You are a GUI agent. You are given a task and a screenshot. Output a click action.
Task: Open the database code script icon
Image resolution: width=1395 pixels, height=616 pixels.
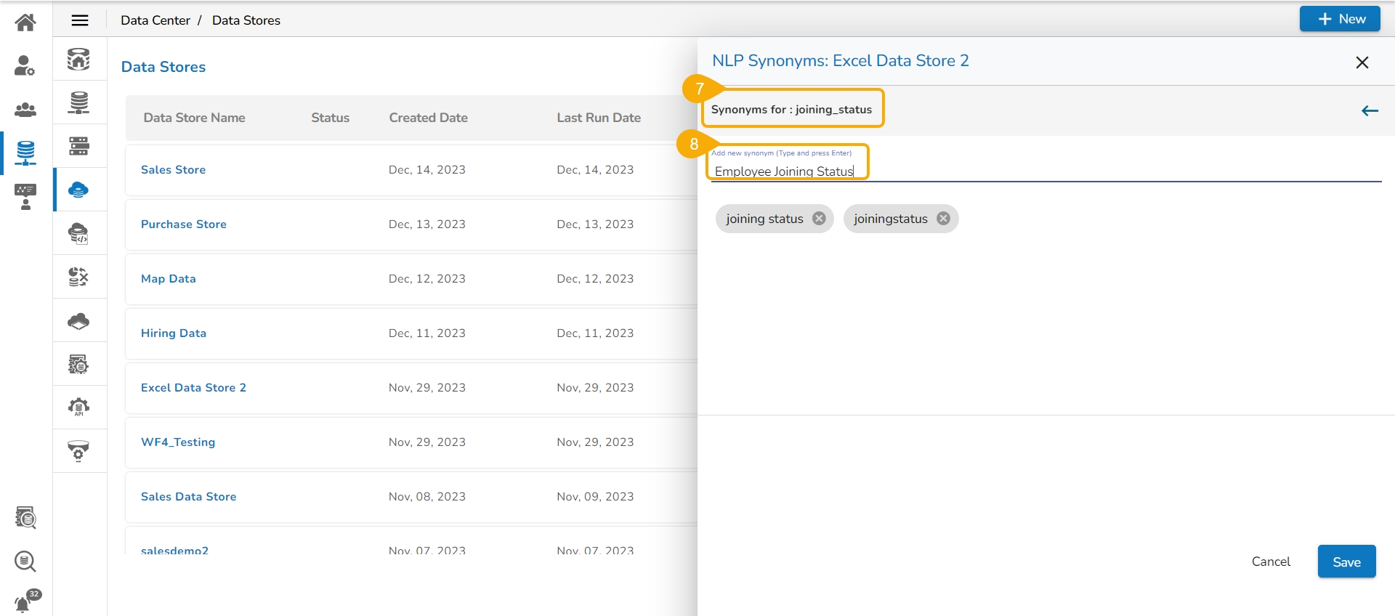[x=78, y=233]
